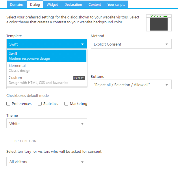Open the Your scripts tab
Screen dimensions: 178x179
click(116, 4)
